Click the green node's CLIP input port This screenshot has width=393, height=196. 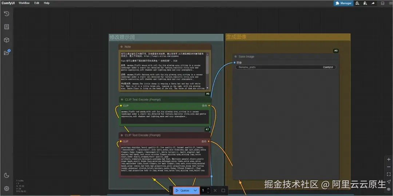tap(121, 105)
